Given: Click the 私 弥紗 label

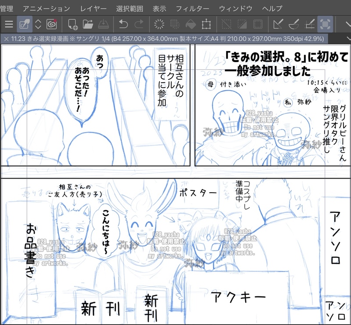Looking at the screenshot, I should click(298, 102).
